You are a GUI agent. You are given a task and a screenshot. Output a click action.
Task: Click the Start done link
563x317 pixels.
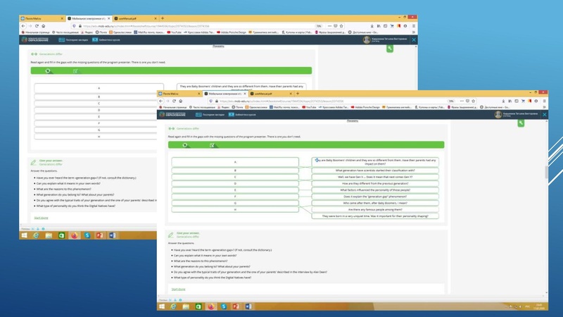click(x=179, y=289)
